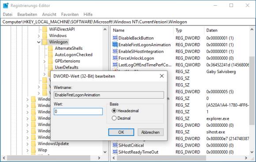Select the SiHostReadyTimeOut value name
The image size is (256, 162).
138,152
